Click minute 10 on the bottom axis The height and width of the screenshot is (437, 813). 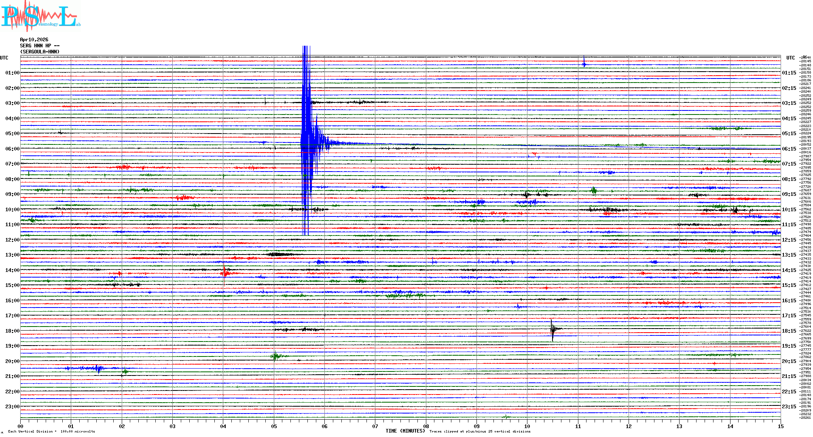coord(527,426)
